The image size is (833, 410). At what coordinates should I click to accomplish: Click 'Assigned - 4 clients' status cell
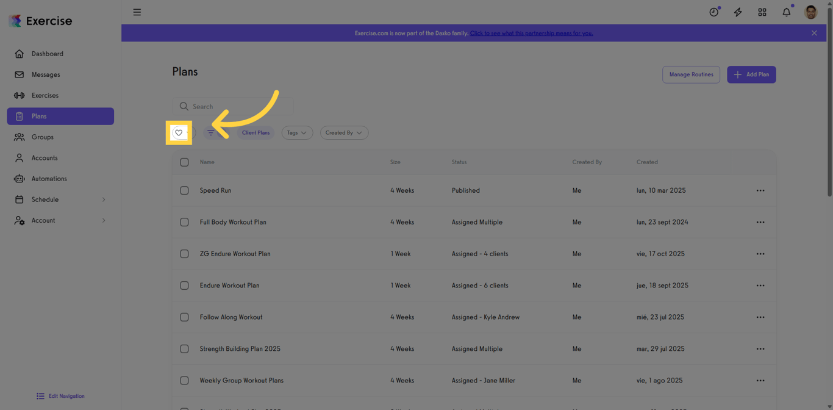(x=480, y=254)
